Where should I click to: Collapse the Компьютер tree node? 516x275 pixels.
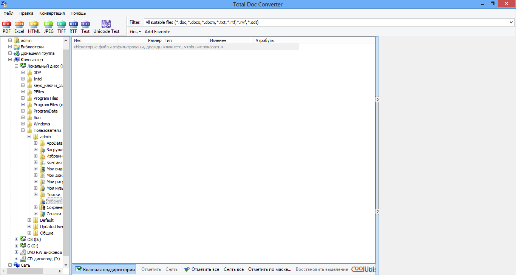(10, 60)
